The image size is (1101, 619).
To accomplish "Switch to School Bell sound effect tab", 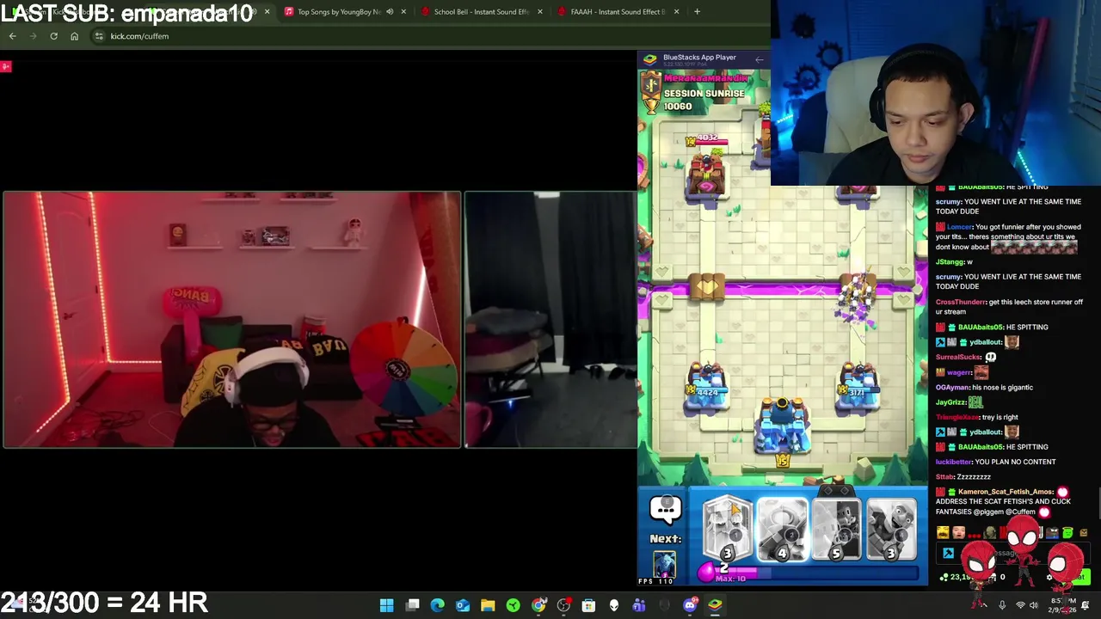I will click(480, 12).
